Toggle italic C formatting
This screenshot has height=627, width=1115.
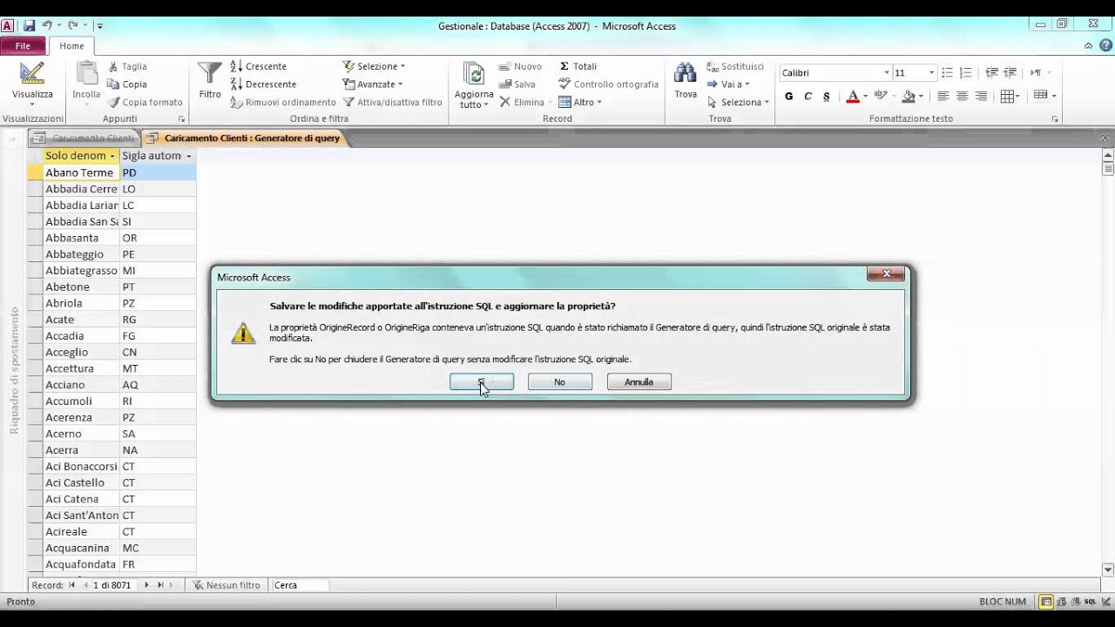pyautogui.click(x=808, y=97)
